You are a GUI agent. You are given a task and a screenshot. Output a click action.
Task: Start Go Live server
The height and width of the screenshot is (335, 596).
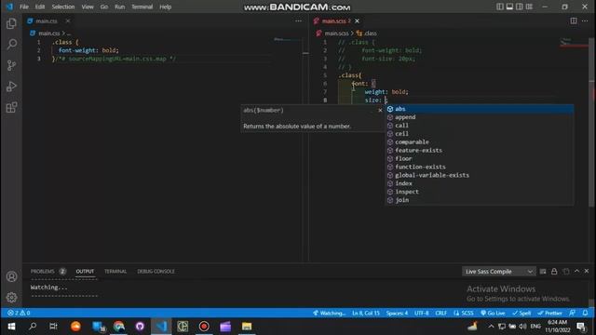pyautogui.click(x=493, y=313)
